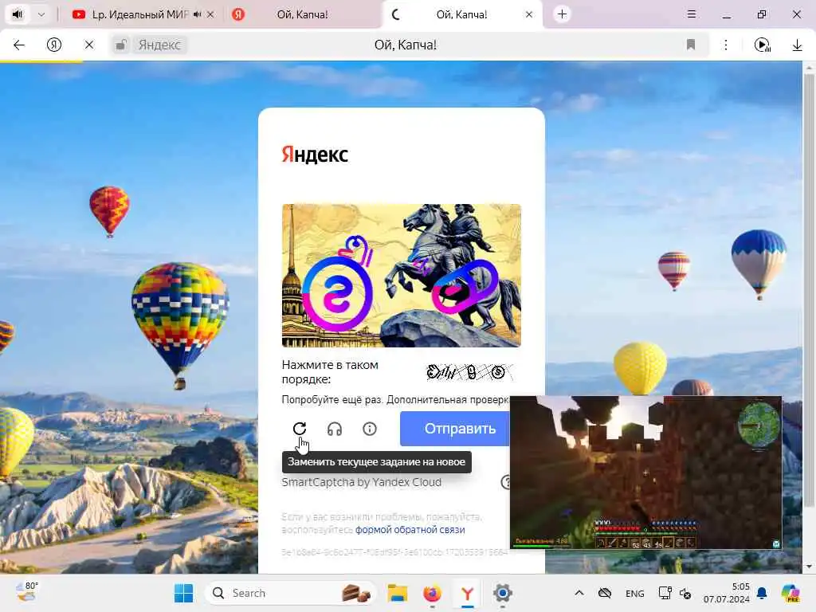Show hidden system tray icons

click(579, 593)
